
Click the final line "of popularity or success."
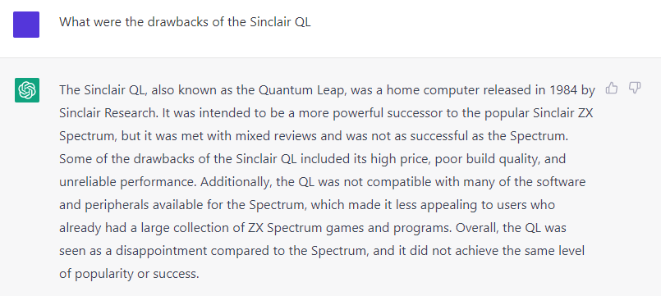pos(129,275)
